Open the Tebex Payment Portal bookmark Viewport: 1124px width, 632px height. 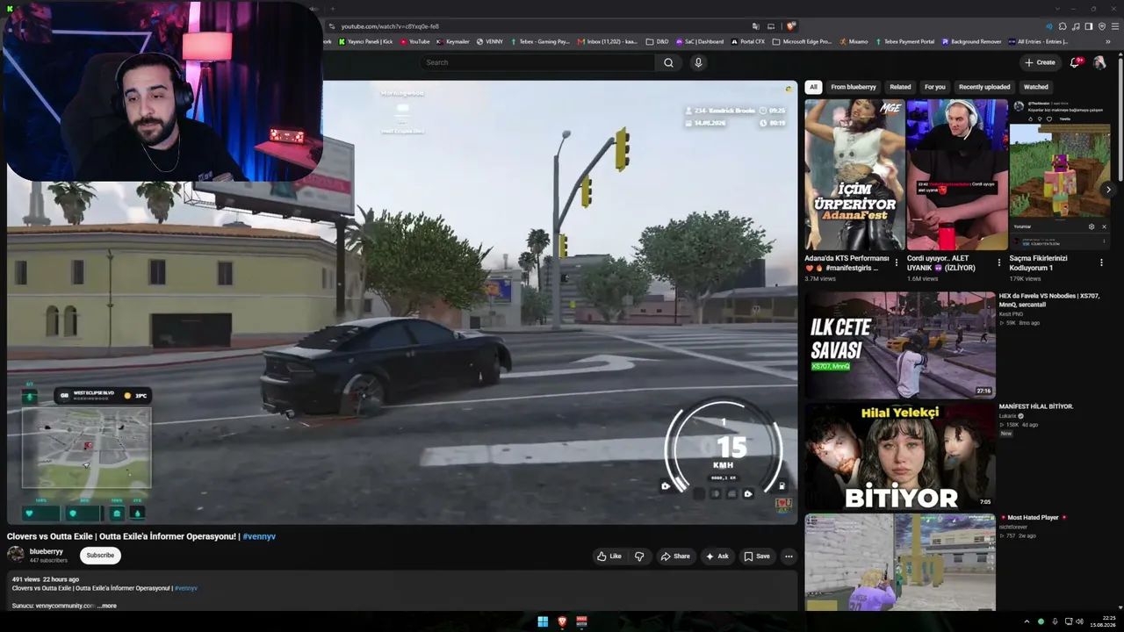pyautogui.click(x=904, y=41)
